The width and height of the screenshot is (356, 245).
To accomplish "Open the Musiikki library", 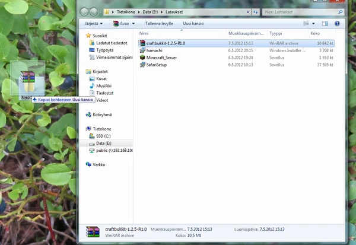I will (104, 86).
